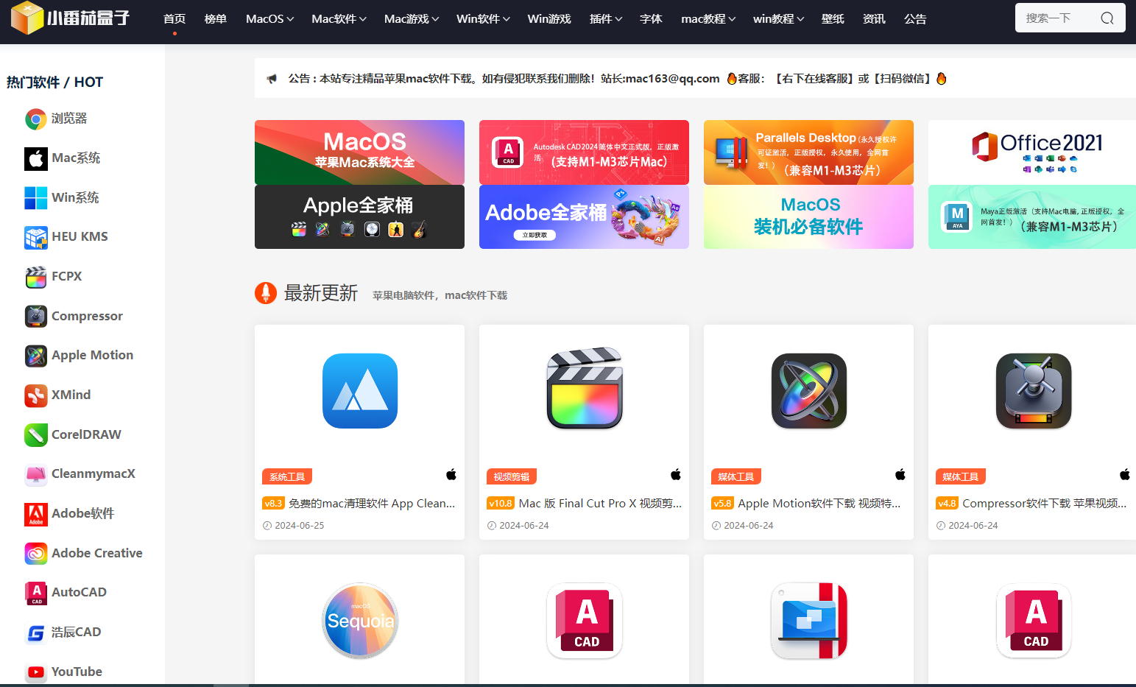Expand the win教程 dropdown menu
The image size is (1136, 687).
[779, 19]
